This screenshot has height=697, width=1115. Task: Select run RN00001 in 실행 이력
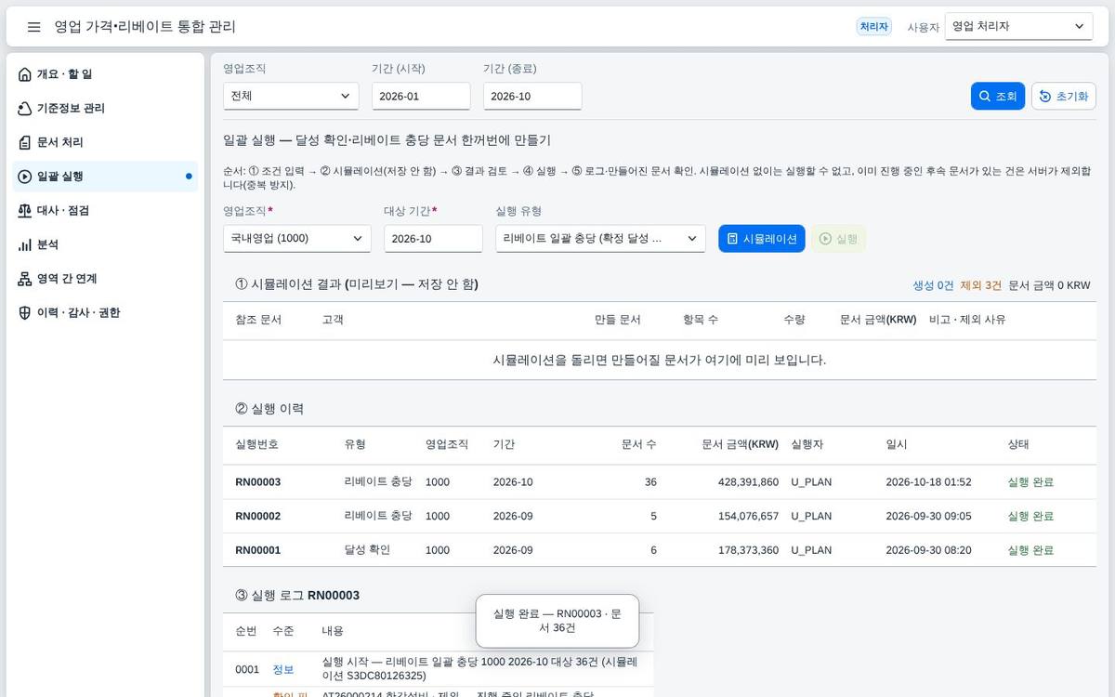tap(660, 550)
